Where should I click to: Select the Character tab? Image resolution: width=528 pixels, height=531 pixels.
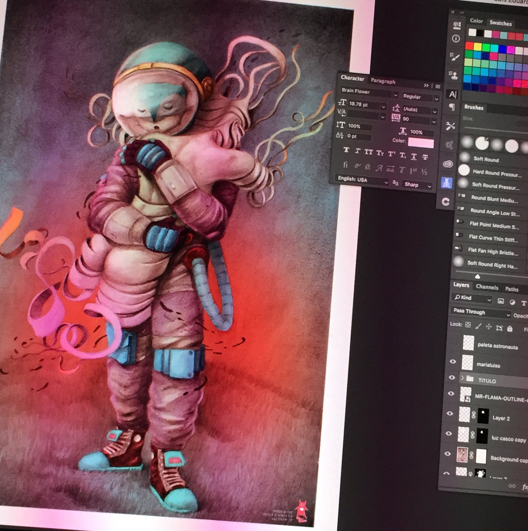click(352, 78)
